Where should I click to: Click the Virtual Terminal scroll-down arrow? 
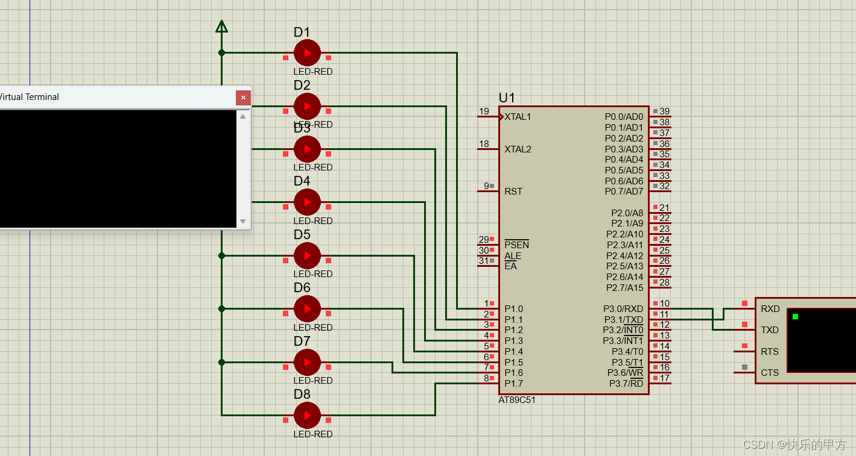tap(243, 221)
